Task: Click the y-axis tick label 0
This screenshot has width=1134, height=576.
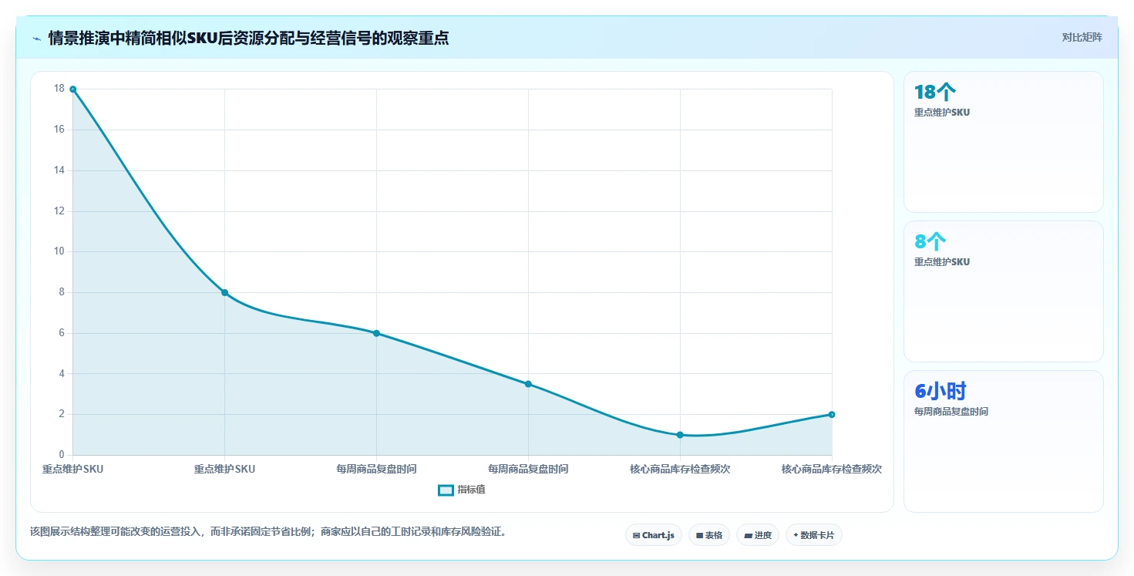Action: coord(62,455)
